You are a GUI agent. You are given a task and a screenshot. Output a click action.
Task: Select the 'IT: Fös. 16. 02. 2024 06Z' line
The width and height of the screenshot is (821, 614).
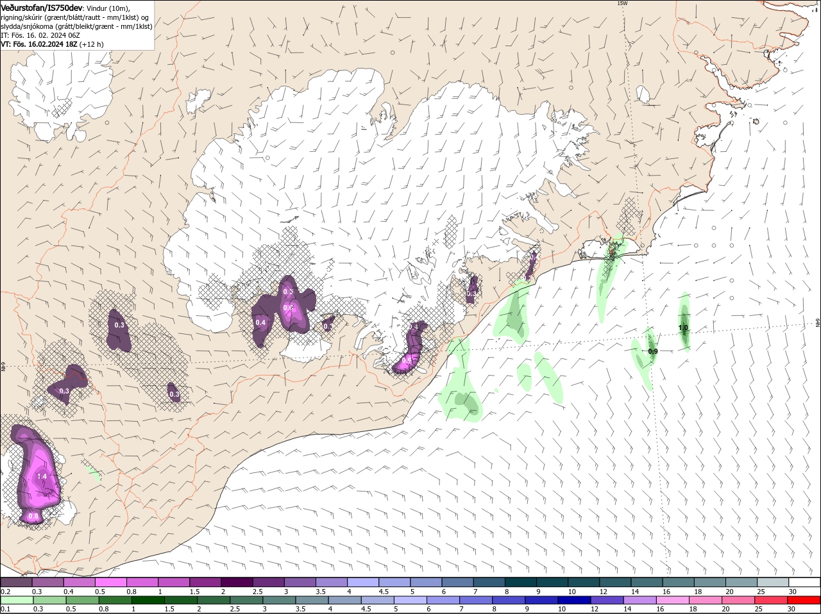coord(40,35)
